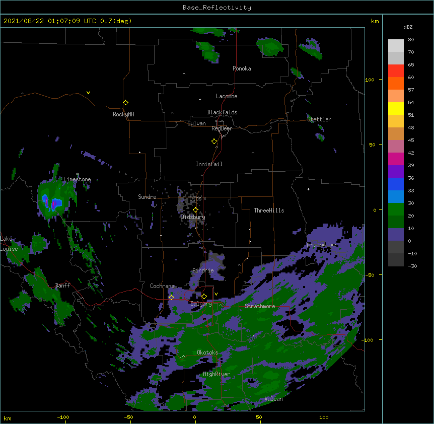The height and width of the screenshot is (424, 434).
Task: Select the yellow 54 dBZ color swatch
Action: click(x=396, y=108)
